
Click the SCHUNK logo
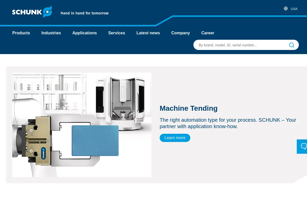pyautogui.click(x=32, y=12)
